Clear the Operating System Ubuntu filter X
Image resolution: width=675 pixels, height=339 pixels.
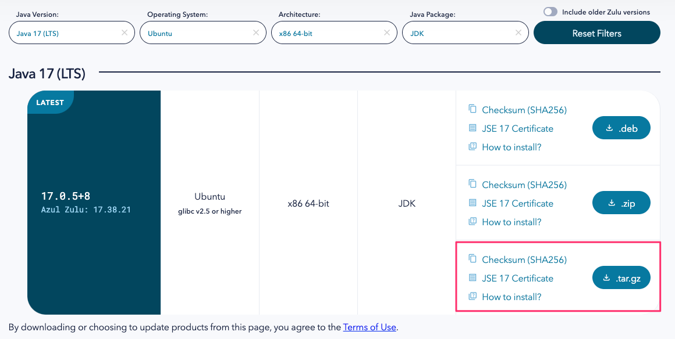[x=256, y=33]
